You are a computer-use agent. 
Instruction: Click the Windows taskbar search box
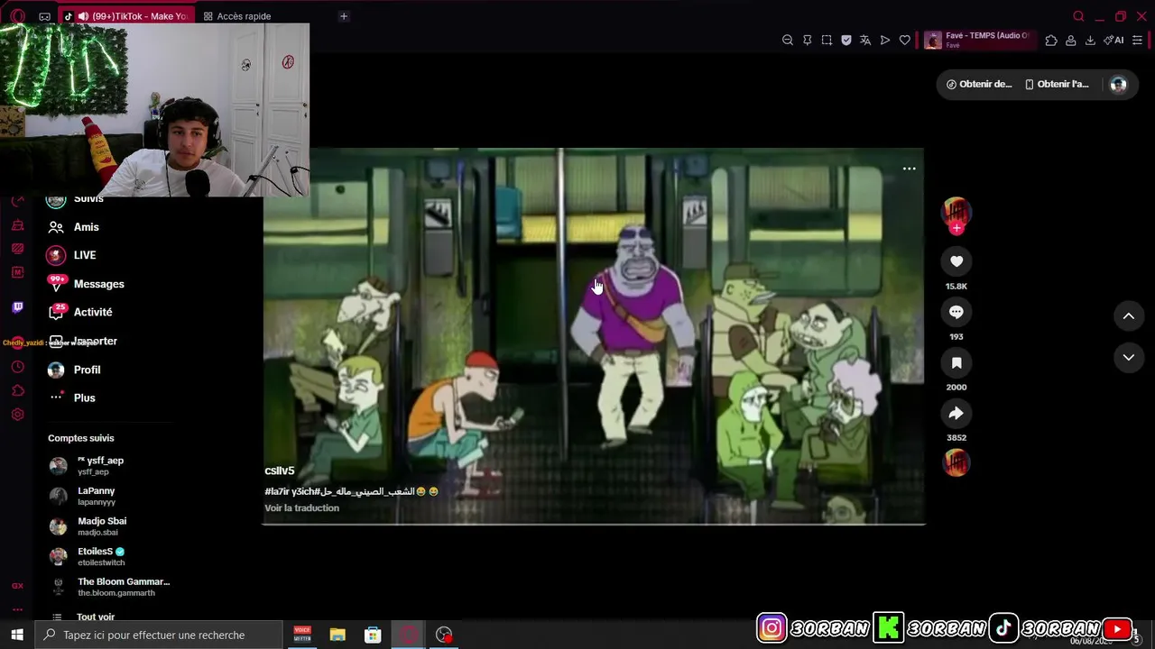(x=159, y=635)
